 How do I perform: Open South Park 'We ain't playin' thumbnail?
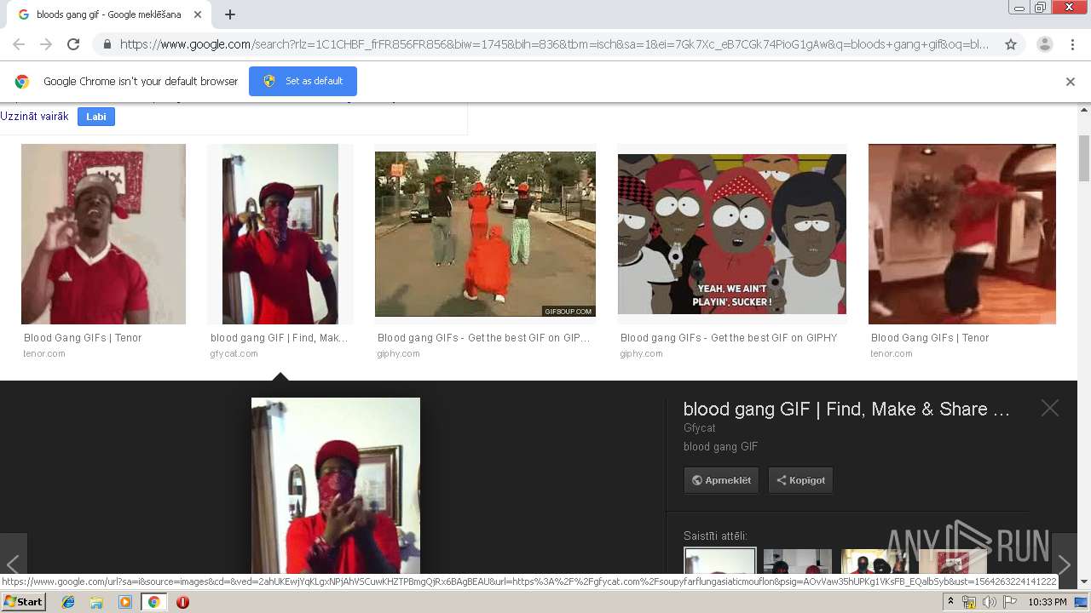point(732,234)
